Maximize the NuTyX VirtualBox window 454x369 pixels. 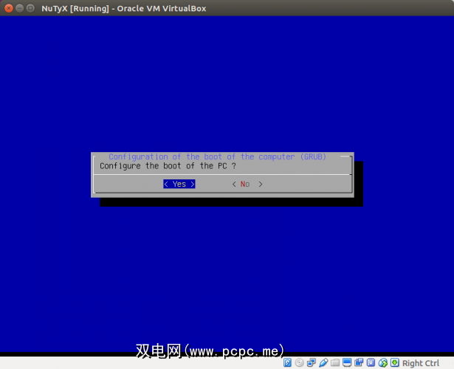(30, 8)
